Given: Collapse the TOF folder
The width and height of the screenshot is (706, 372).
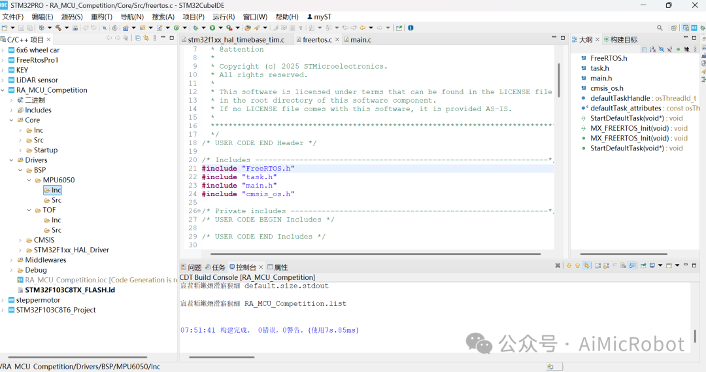Looking at the screenshot, I should pyautogui.click(x=29, y=211).
